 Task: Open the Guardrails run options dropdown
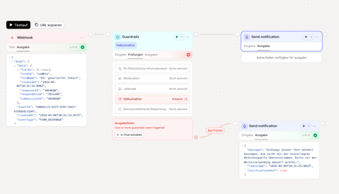click(182, 37)
